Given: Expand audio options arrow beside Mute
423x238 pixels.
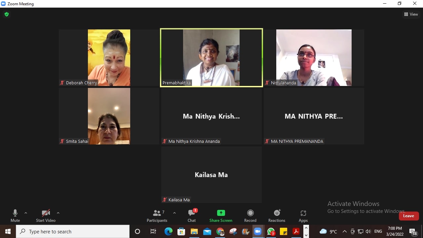Looking at the screenshot, I should point(26,213).
